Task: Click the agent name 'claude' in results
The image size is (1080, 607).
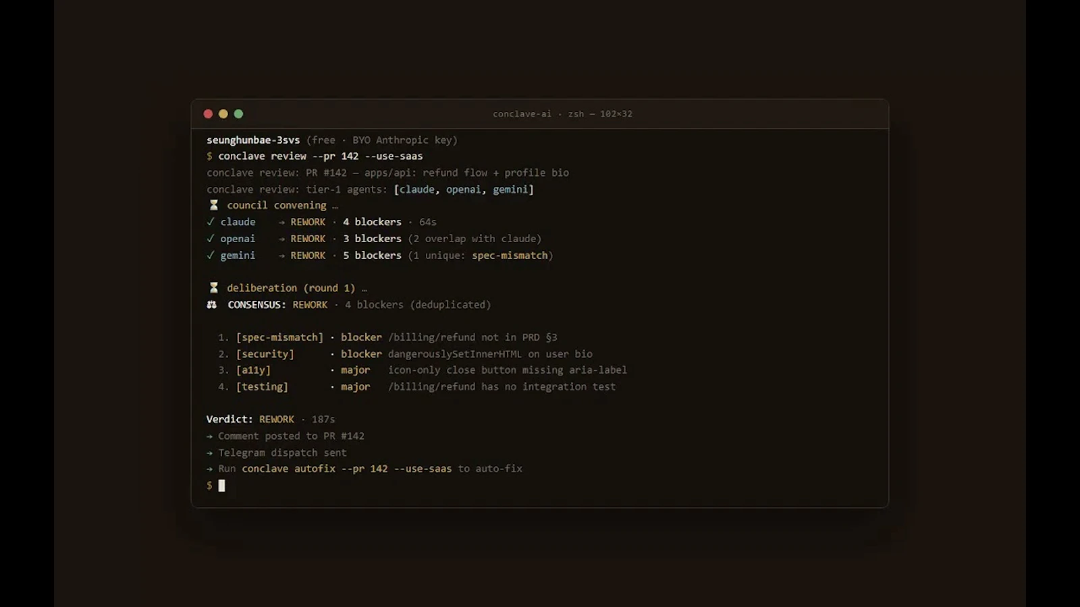Action: pos(238,222)
